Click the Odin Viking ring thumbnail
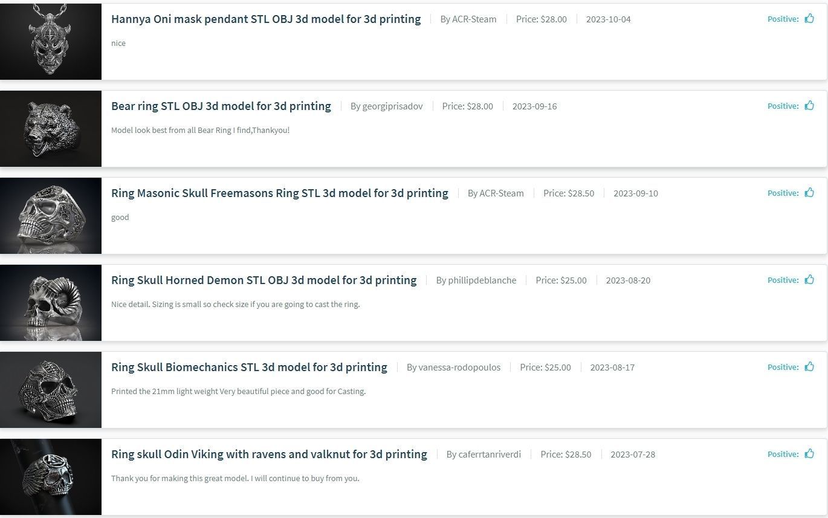828x518 pixels. 51,476
